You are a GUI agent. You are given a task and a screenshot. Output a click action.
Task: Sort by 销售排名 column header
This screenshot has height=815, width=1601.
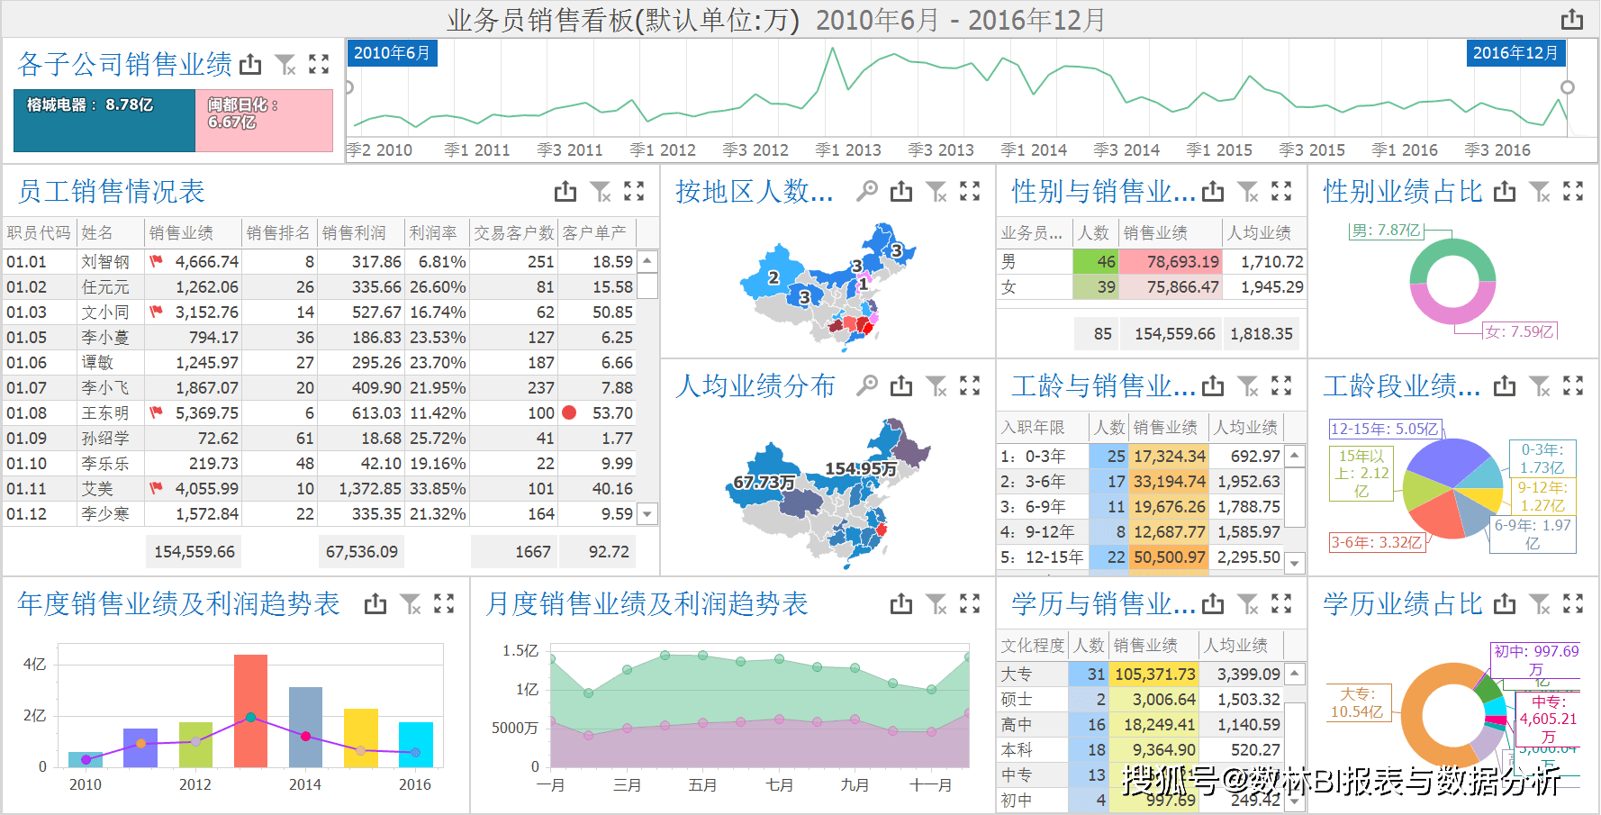(x=278, y=232)
